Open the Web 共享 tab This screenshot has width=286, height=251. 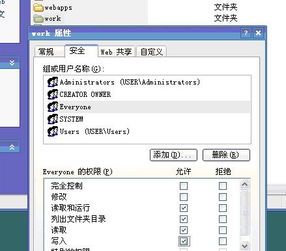[x=117, y=52]
